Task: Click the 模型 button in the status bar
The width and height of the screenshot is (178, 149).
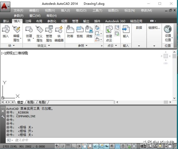Action: tap(143, 146)
